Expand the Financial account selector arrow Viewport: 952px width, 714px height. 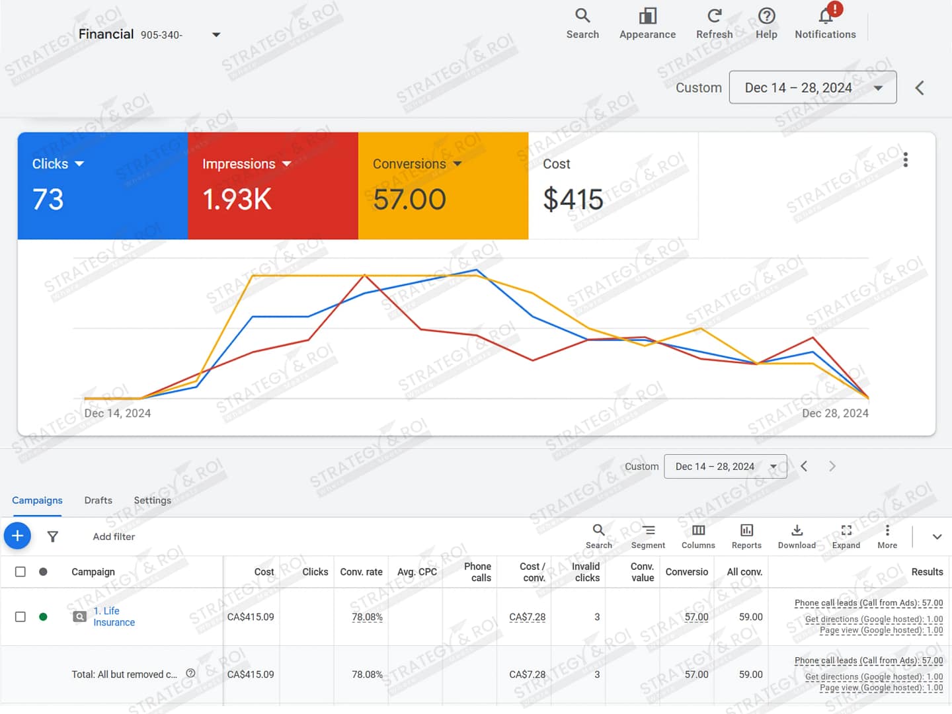[x=216, y=34]
